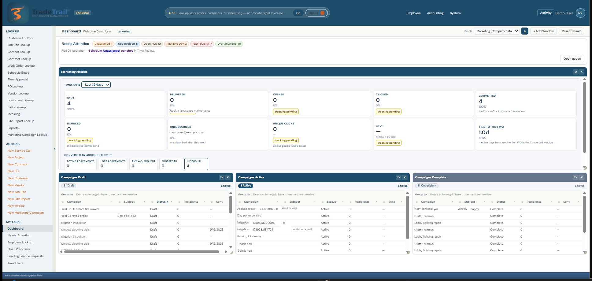Click the x mark in Irrigation 1789533309994 row
The height and width of the screenshot is (281, 592).
pos(284,223)
